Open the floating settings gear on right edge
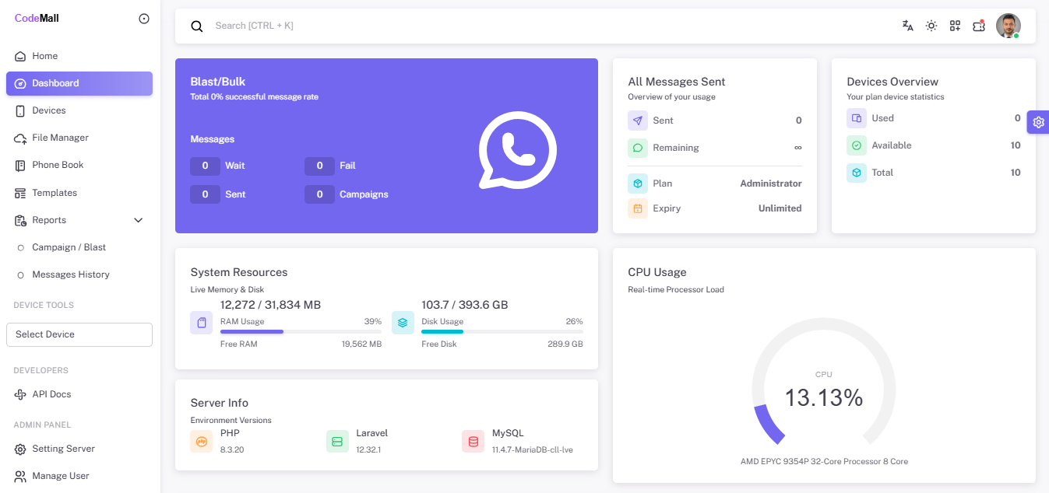Image resolution: width=1049 pixels, height=493 pixels. (x=1038, y=122)
